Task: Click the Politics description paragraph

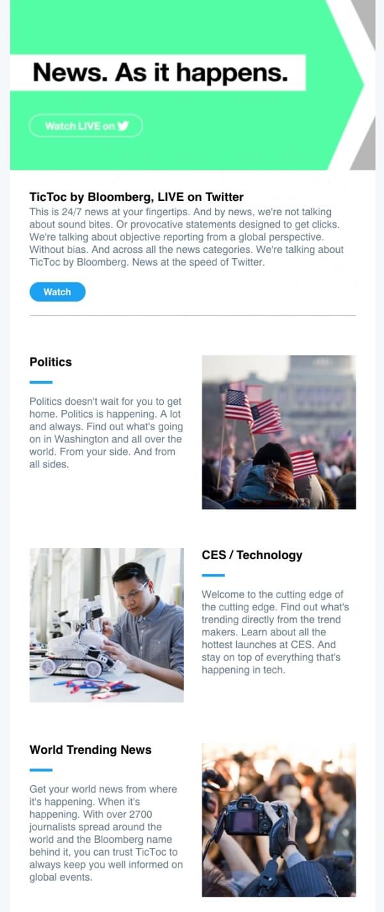Action: [106, 433]
